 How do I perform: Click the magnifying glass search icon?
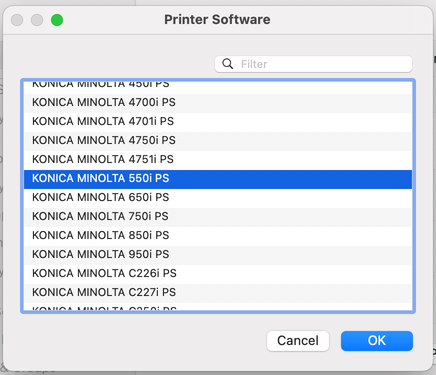[x=227, y=64]
